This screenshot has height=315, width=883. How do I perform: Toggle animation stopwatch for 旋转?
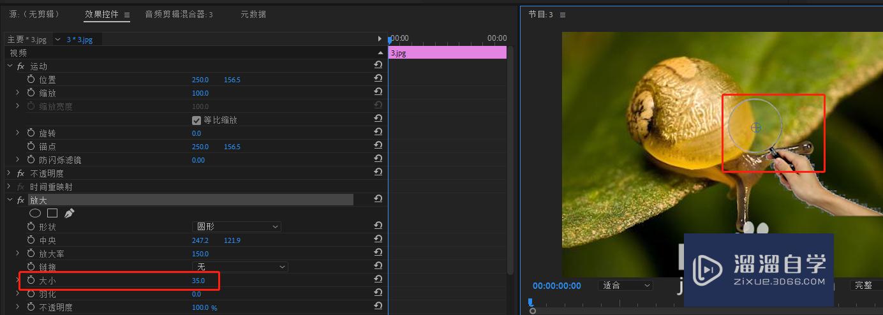pyautogui.click(x=31, y=133)
